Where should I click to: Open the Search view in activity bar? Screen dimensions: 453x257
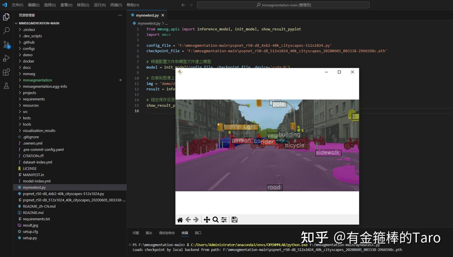(x=6, y=31)
